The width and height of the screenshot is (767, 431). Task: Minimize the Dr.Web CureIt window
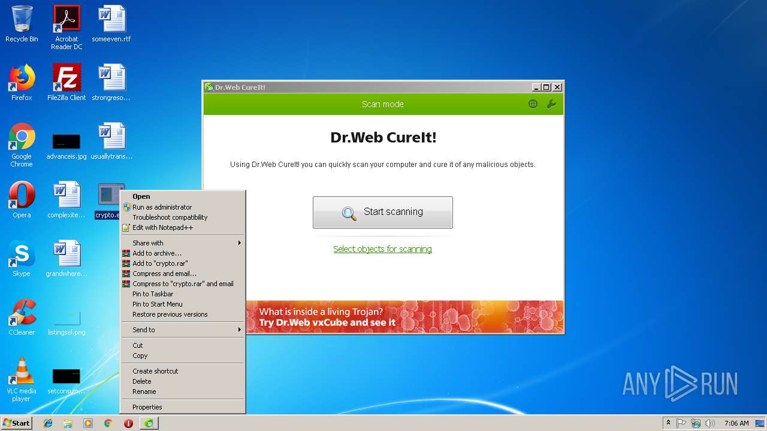point(536,87)
